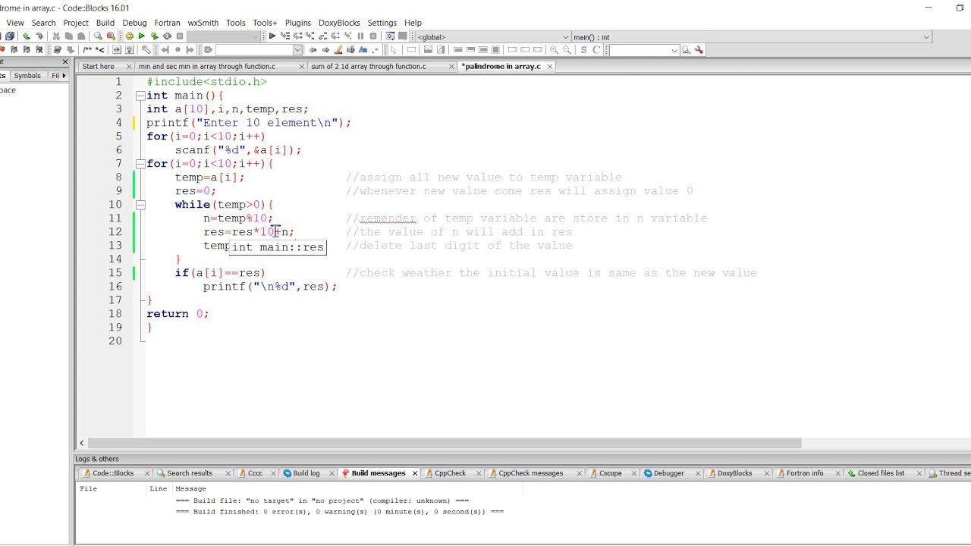This screenshot has width=971, height=546.
Task: Click the Rebuild icon
Action: tap(167, 36)
